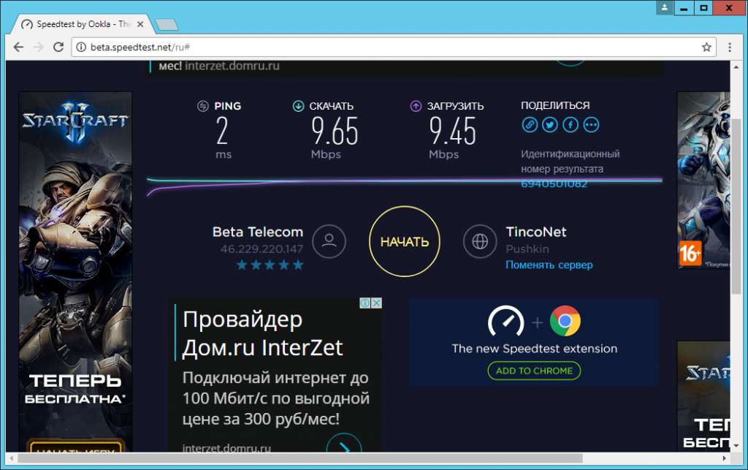Viewport: 748px width, 470px height.
Task: Click the Chrome user profile button in title bar
Action: (665, 7)
